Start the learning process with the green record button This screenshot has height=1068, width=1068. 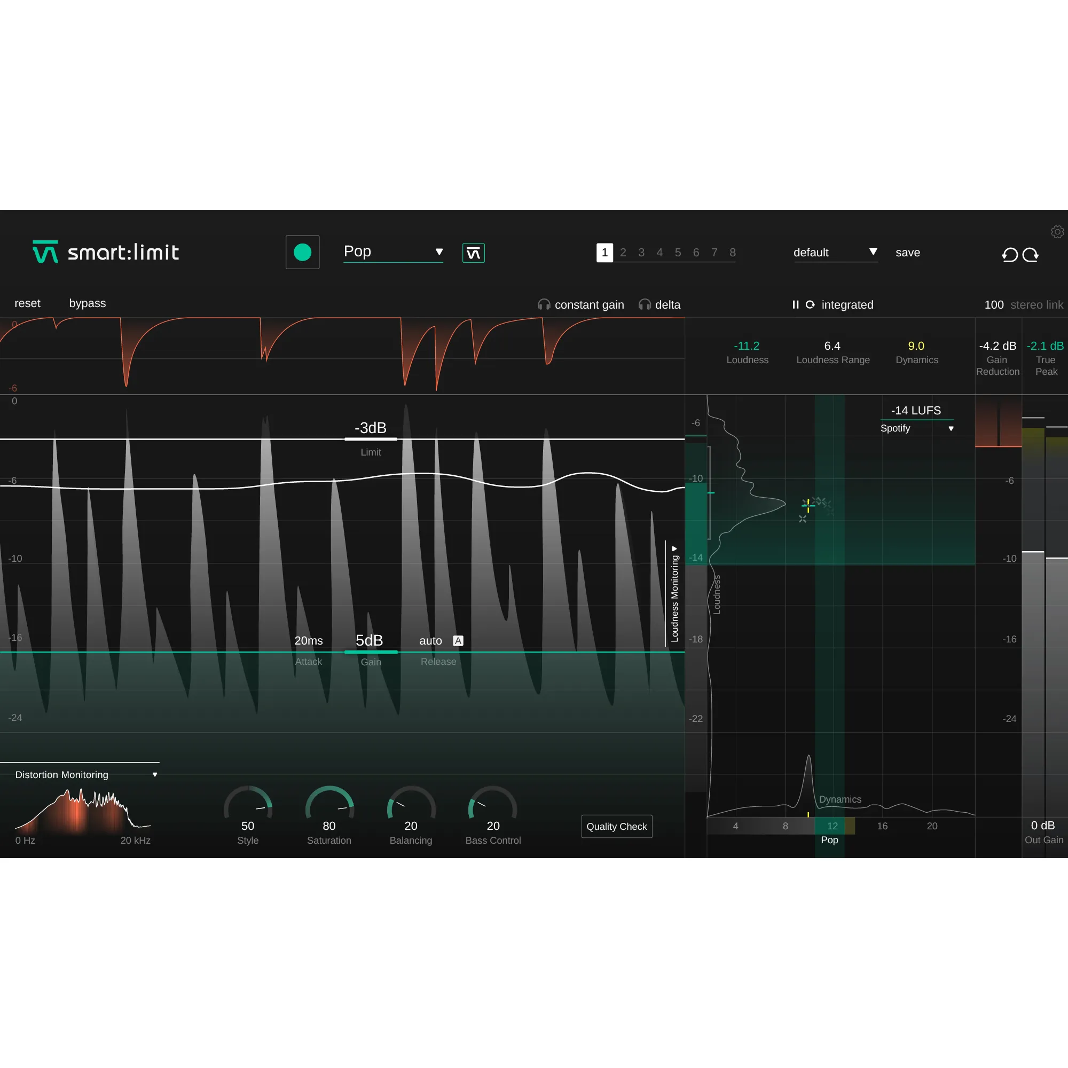(302, 252)
